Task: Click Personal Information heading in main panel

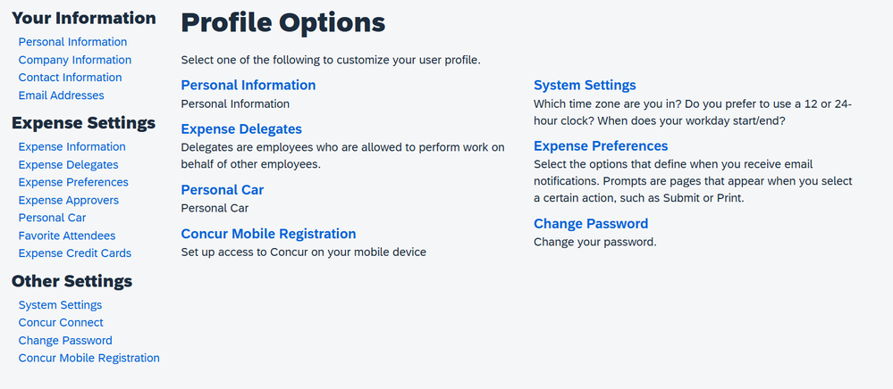Action: [x=249, y=86]
